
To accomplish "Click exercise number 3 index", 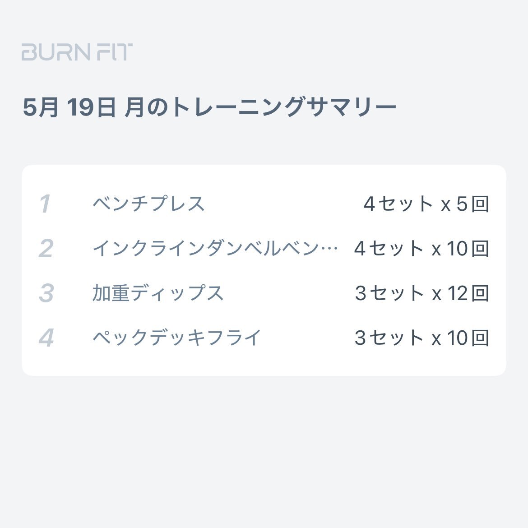I will point(46,292).
